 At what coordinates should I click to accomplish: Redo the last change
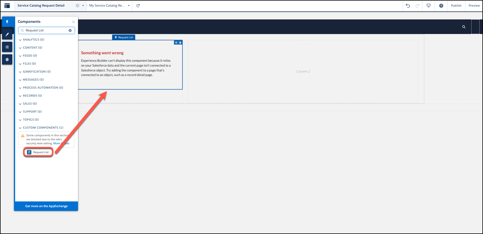click(x=417, y=6)
